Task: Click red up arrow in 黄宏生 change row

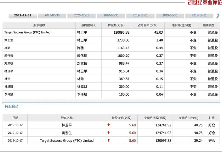Action: pyautogui.click(x=109, y=133)
